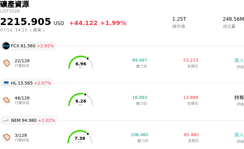Click the HL company logo icon

pos(6,83)
